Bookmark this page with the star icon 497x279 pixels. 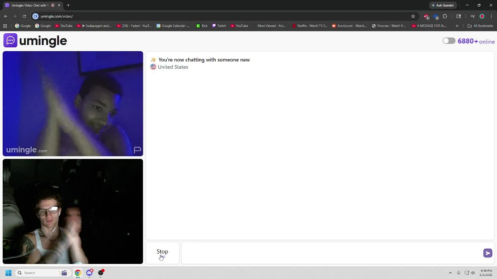[413, 16]
